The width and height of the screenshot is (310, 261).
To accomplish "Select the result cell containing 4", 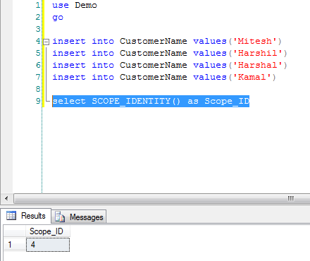I will pyautogui.click(x=48, y=245).
